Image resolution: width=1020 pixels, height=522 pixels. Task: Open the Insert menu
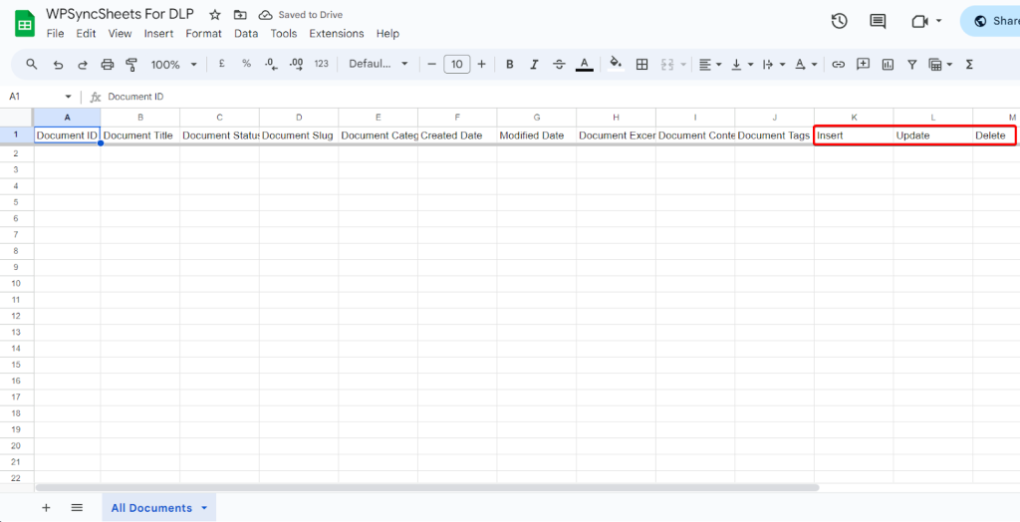158,33
